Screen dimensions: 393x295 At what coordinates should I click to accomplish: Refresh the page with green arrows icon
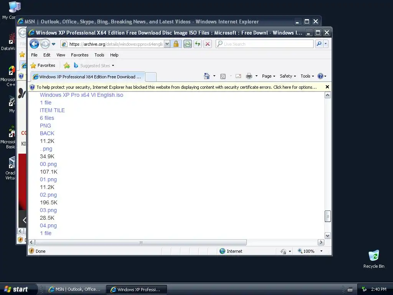click(x=198, y=44)
